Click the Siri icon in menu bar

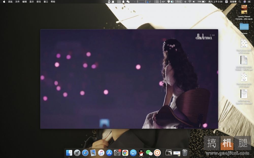click(245, 2)
